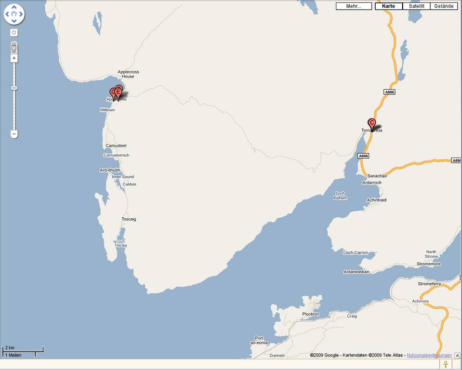Viewport: 462px width, 370px height.
Task: Open the Mehr... layers dropdown
Action: click(354, 6)
